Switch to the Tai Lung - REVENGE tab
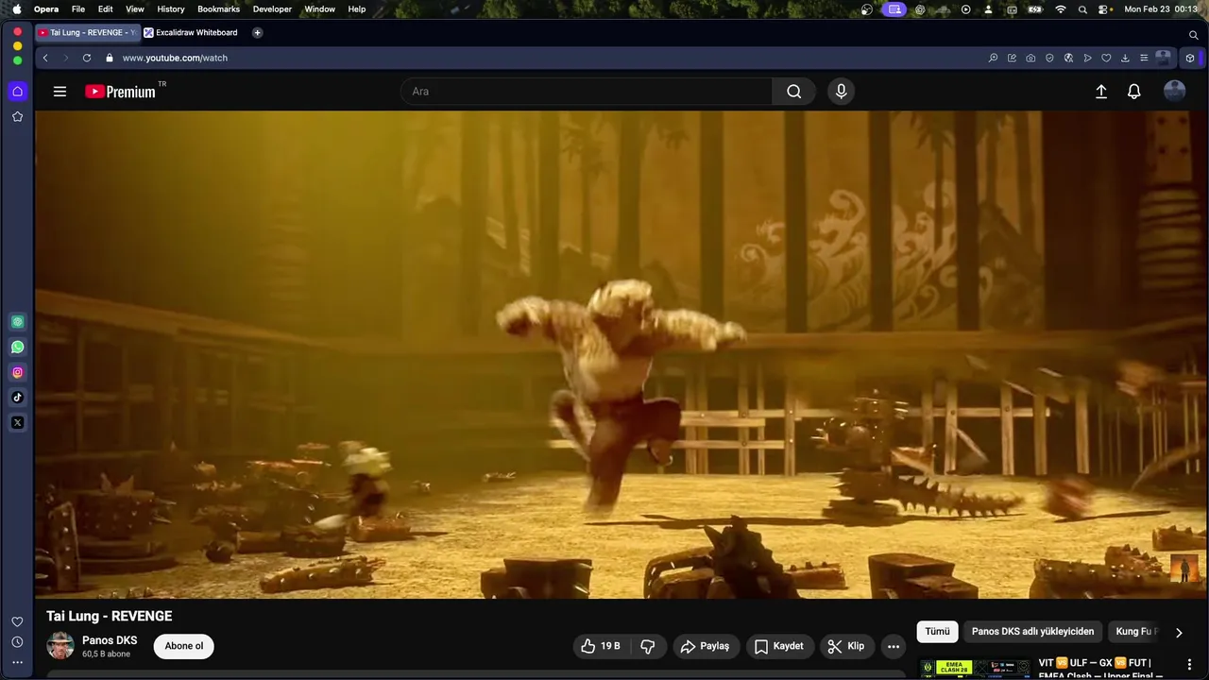This screenshot has width=1209, height=680. click(88, 32)
